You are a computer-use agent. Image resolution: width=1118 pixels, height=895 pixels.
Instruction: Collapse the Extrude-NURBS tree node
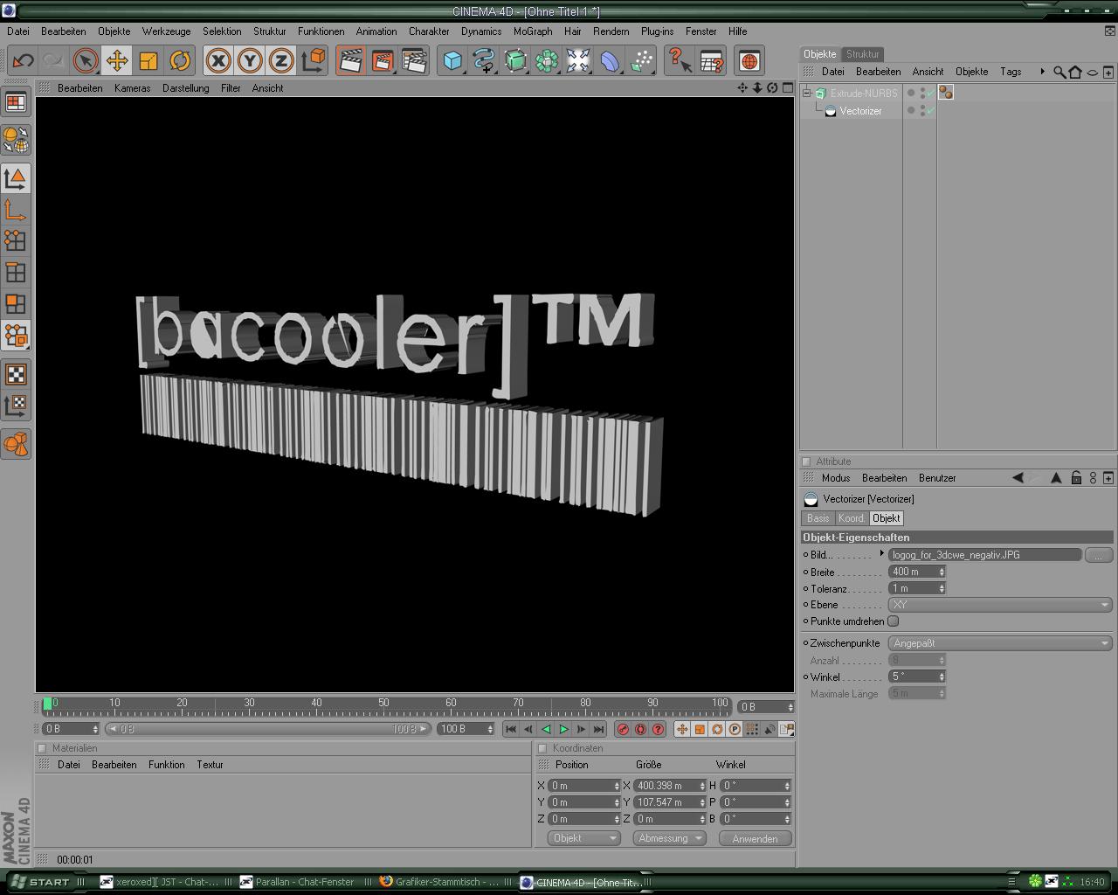point(807,93)
